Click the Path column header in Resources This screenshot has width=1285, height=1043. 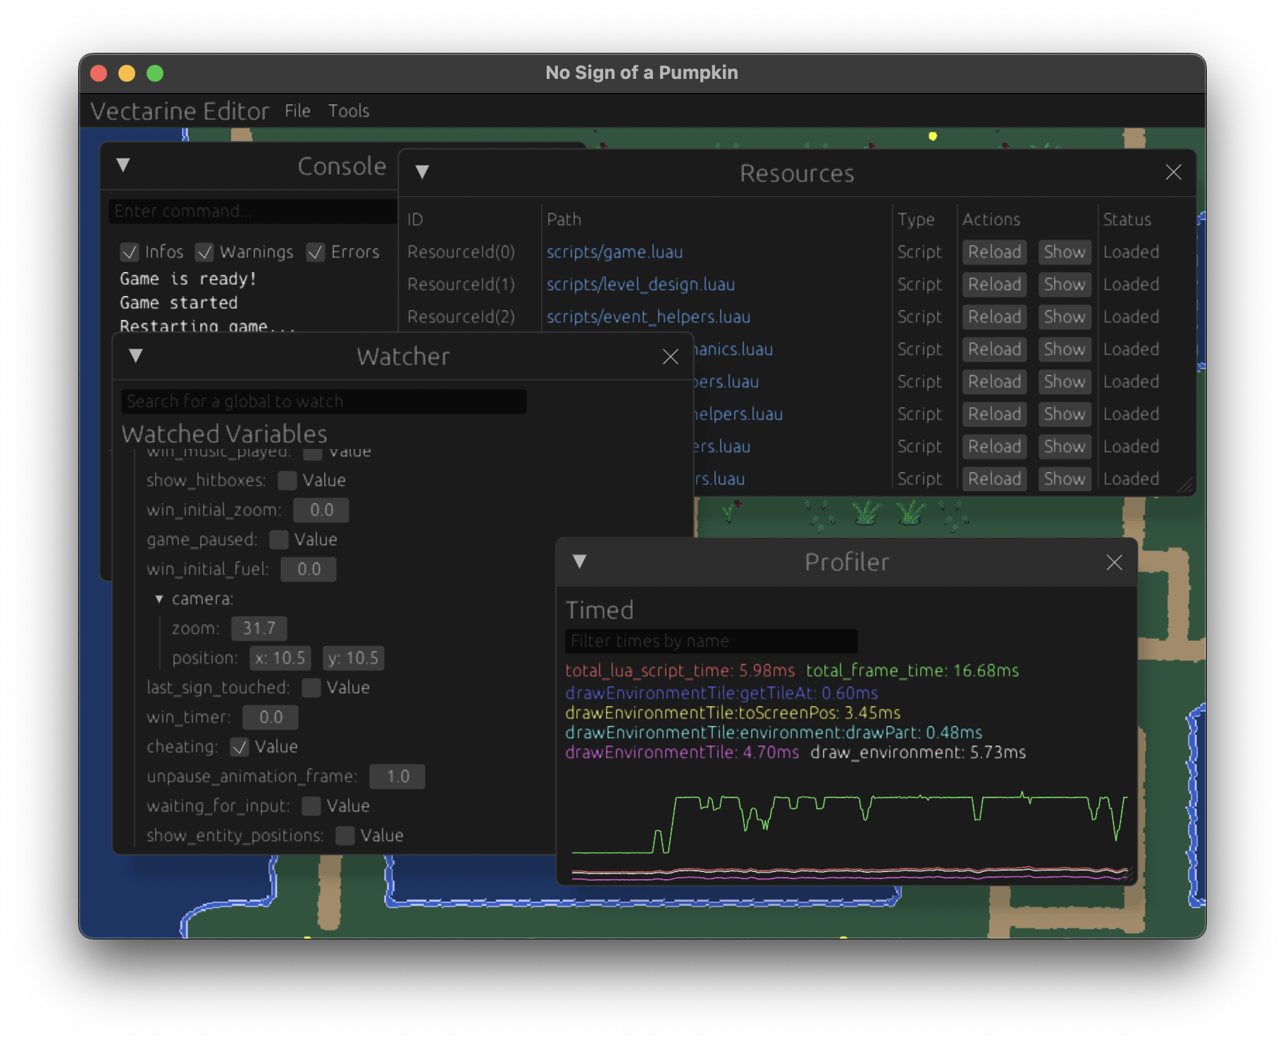click(x=564, y=220)
